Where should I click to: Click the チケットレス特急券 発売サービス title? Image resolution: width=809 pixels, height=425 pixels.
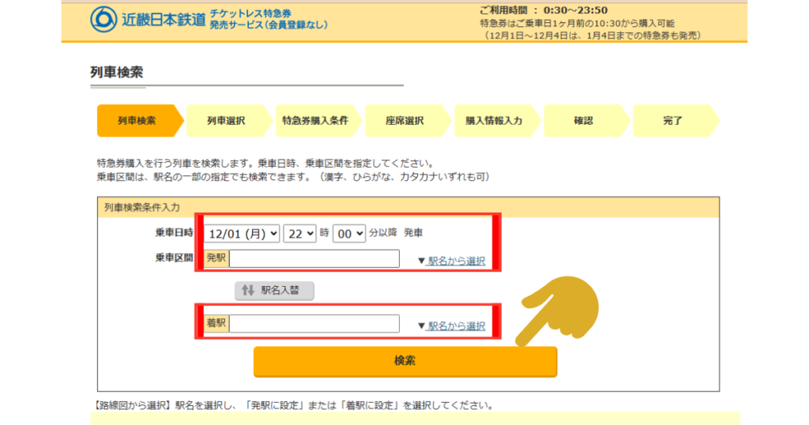[268, 19]
